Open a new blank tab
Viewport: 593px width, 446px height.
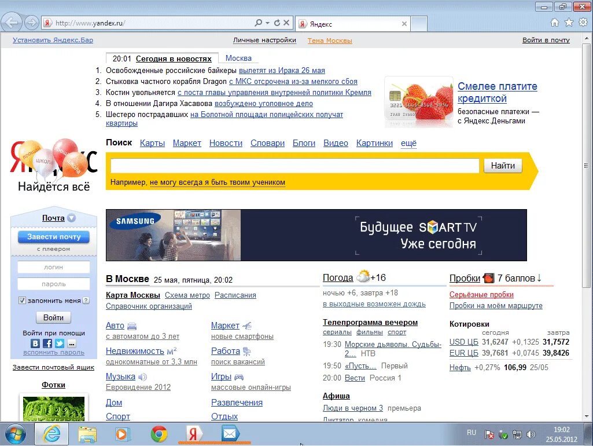419,24
